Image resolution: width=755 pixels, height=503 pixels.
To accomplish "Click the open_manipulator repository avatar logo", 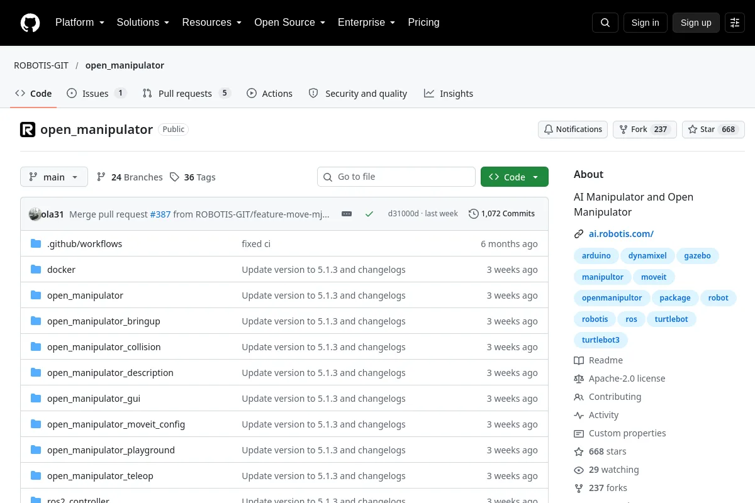I will (28, 130).
